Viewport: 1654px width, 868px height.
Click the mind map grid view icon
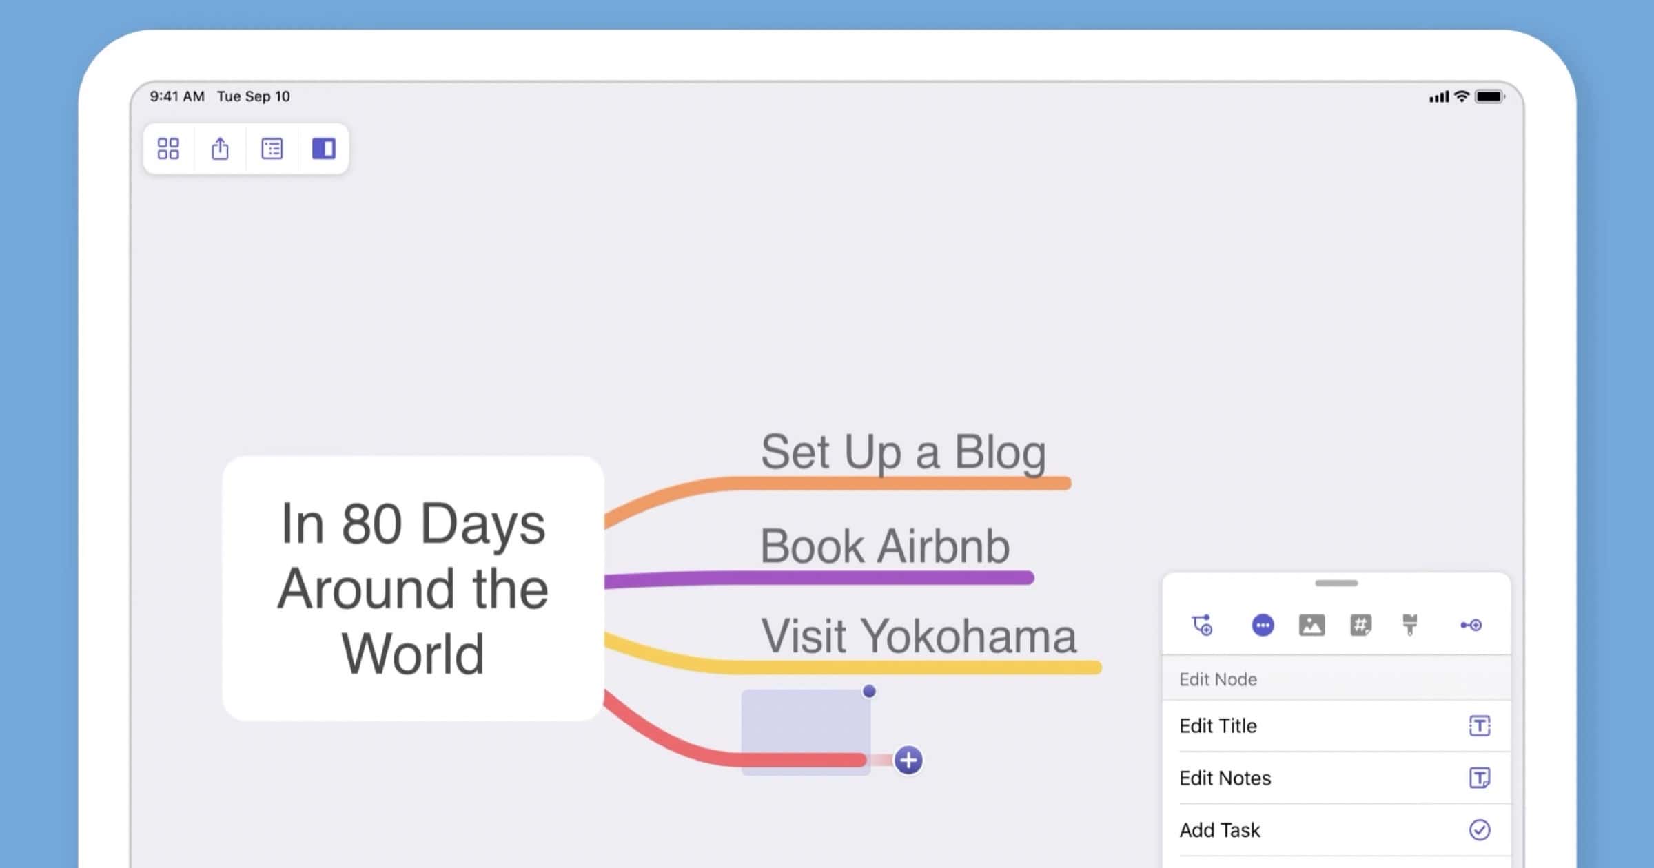[x=168, y=149]
